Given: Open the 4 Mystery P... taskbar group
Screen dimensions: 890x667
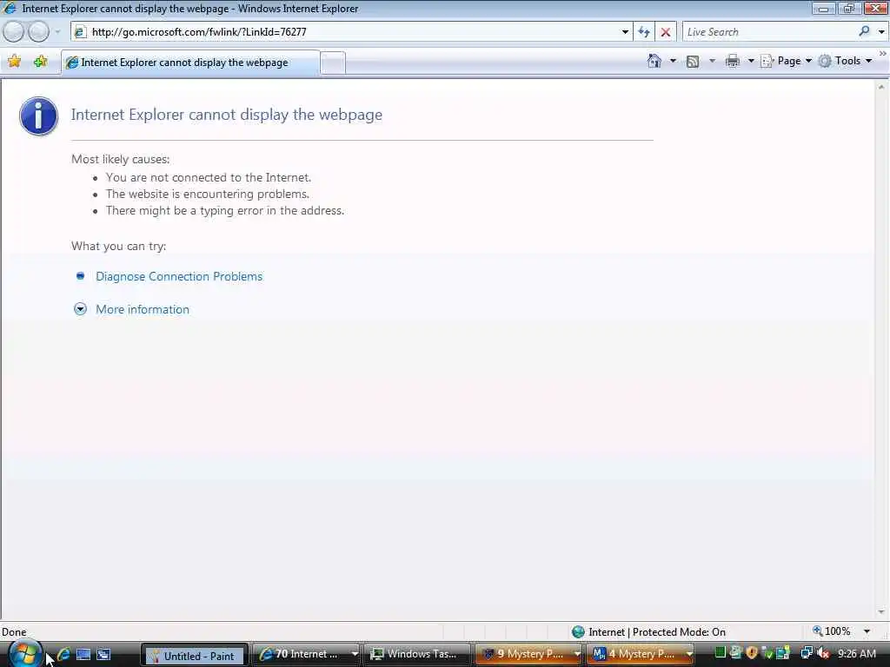Looking at the screenshot, I should pos(641,655).
